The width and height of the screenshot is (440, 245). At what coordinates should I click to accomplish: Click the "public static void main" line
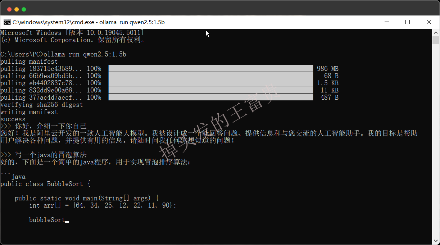(x=87, y=198)
